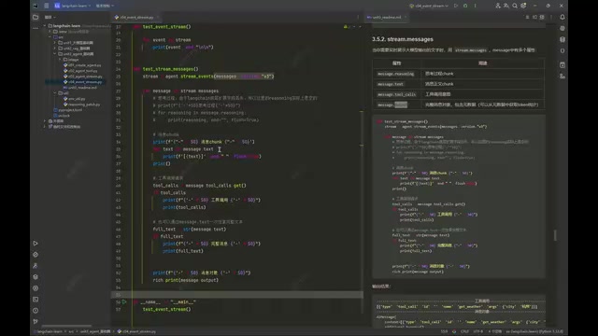Switch markdown view to editor and preview
The image size is (598, 336).
point(534,17)
